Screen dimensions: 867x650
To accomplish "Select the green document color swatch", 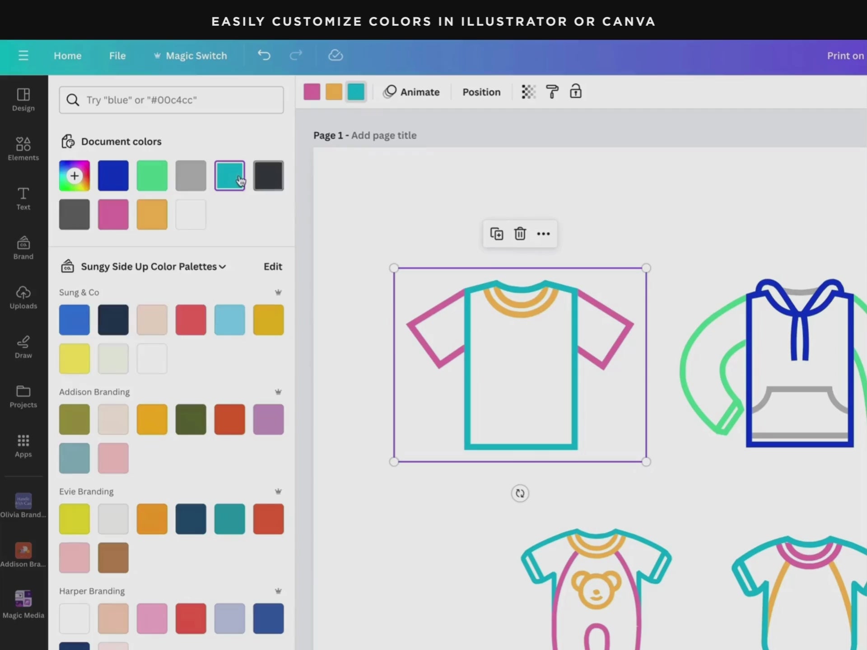I will coord(152,176).
